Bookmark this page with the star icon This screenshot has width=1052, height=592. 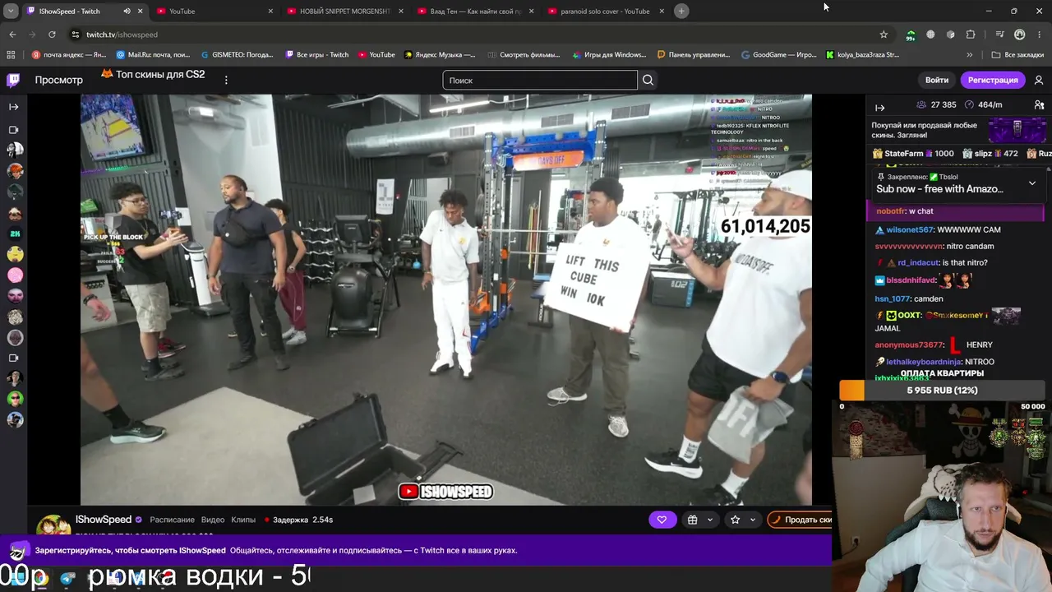click(x=884, y=35)
